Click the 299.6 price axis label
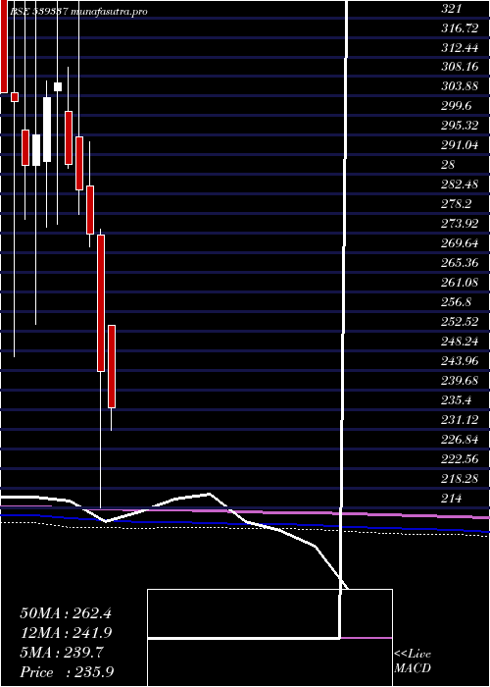The height and width of the screenshot is (687, 490). click(x=457, y=106)
